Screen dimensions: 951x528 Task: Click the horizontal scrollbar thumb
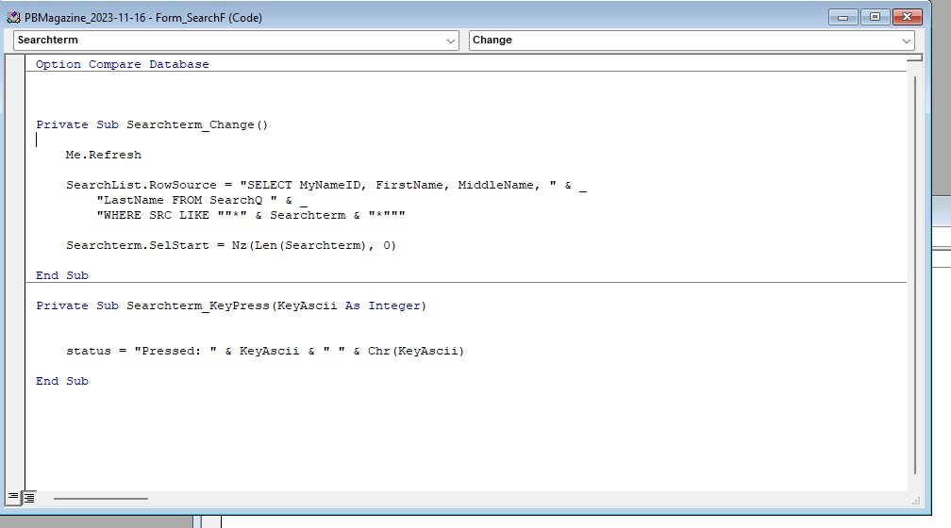click(x=100, y=498)
